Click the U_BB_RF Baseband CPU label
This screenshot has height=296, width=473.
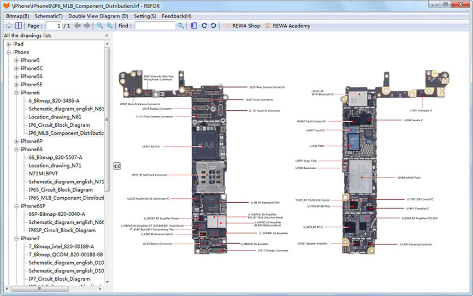coord(265,203)
